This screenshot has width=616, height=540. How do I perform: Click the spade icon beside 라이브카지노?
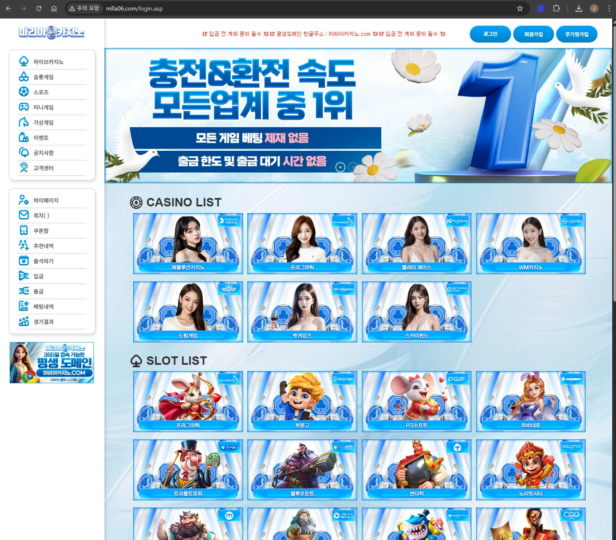coord(24,61)
